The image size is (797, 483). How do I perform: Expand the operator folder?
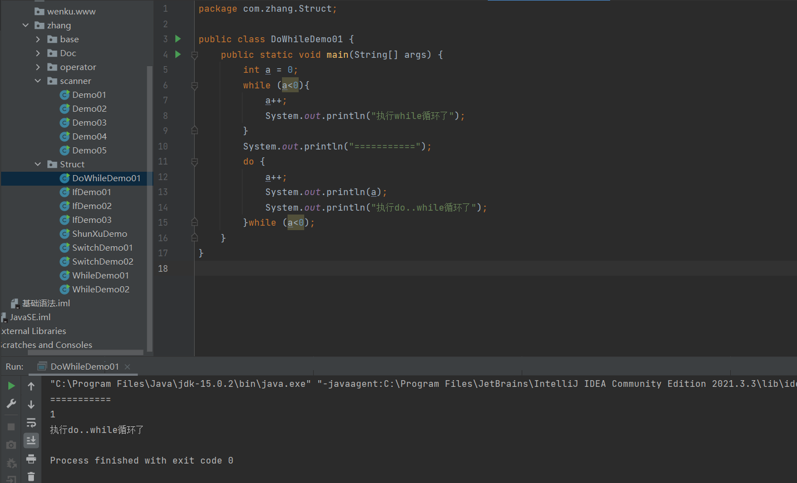(x=38, y=67)
